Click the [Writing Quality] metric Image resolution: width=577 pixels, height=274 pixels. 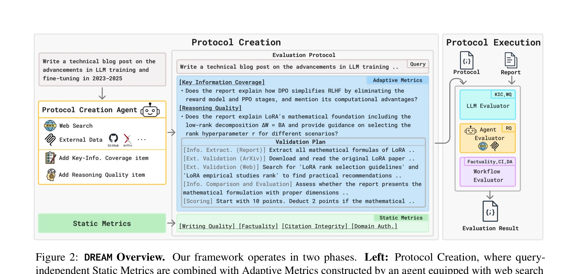tap(207, 226)
